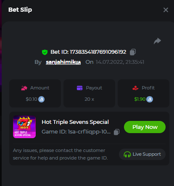Click the Profit currency coin icon

[x=150, y=100]
